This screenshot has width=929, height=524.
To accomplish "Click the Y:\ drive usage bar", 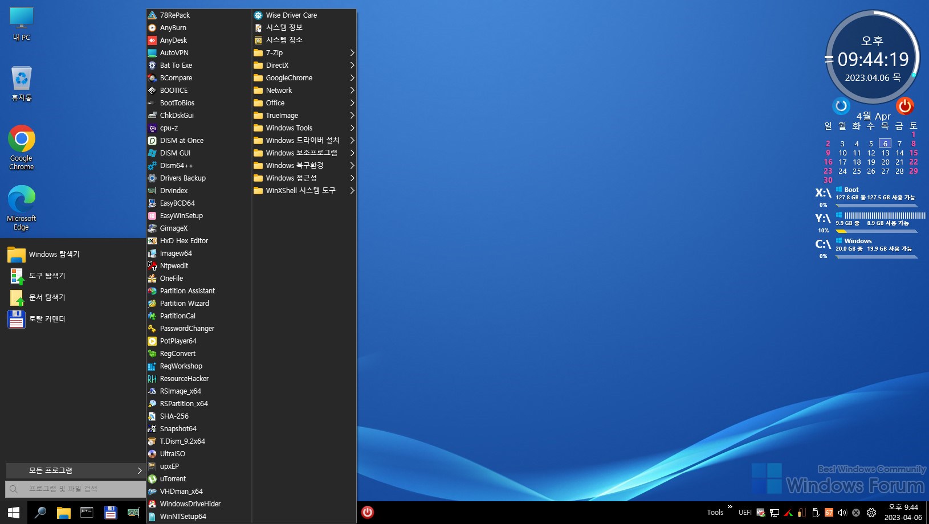I will point(877,231).
